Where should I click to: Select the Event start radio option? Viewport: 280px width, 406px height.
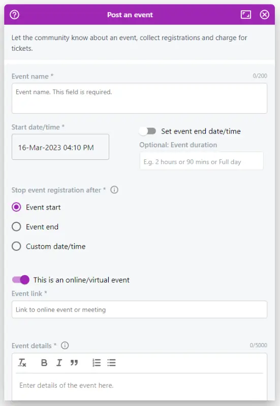tap(16, 207)
